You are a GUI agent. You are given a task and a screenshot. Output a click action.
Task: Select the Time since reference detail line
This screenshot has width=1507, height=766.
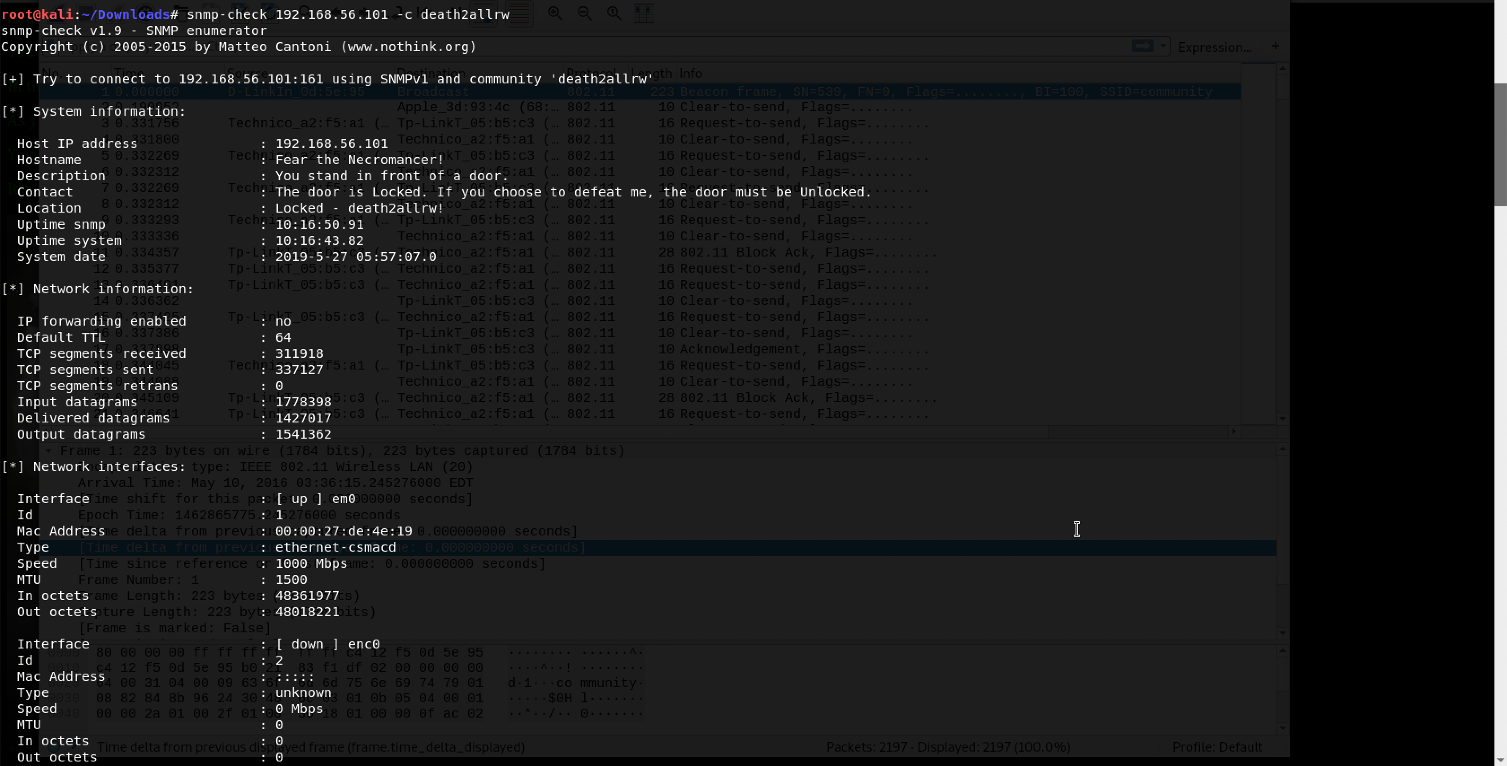click(311, 564)
